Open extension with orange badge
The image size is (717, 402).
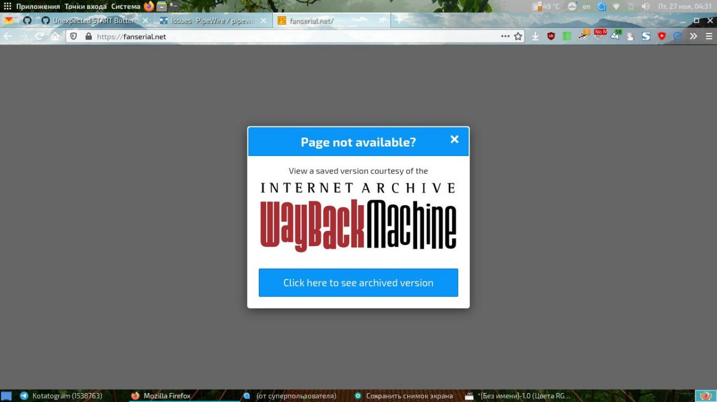tap(583, 36)
